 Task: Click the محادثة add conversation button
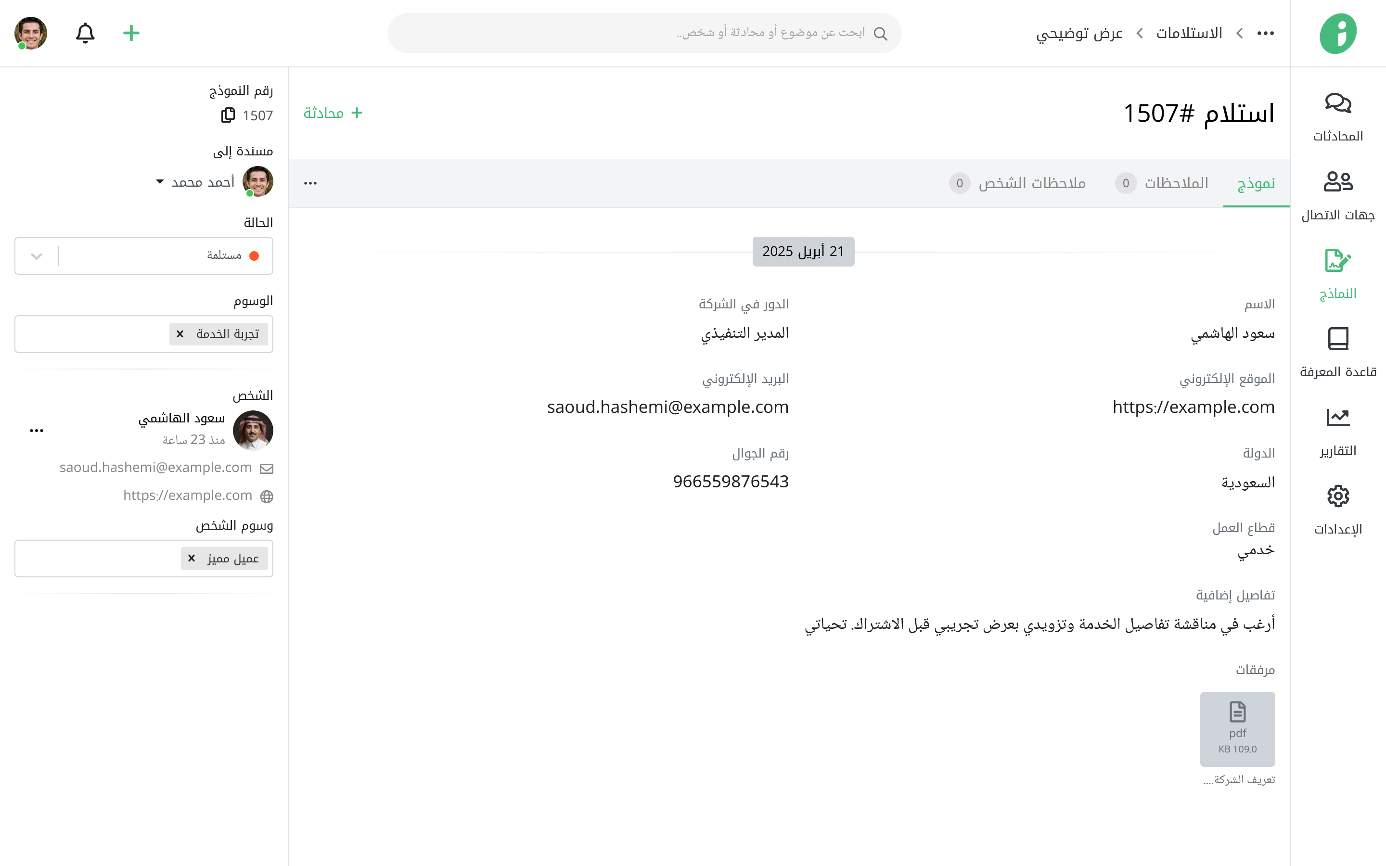334,113
